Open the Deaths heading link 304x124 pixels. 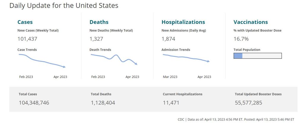(99, 22)
